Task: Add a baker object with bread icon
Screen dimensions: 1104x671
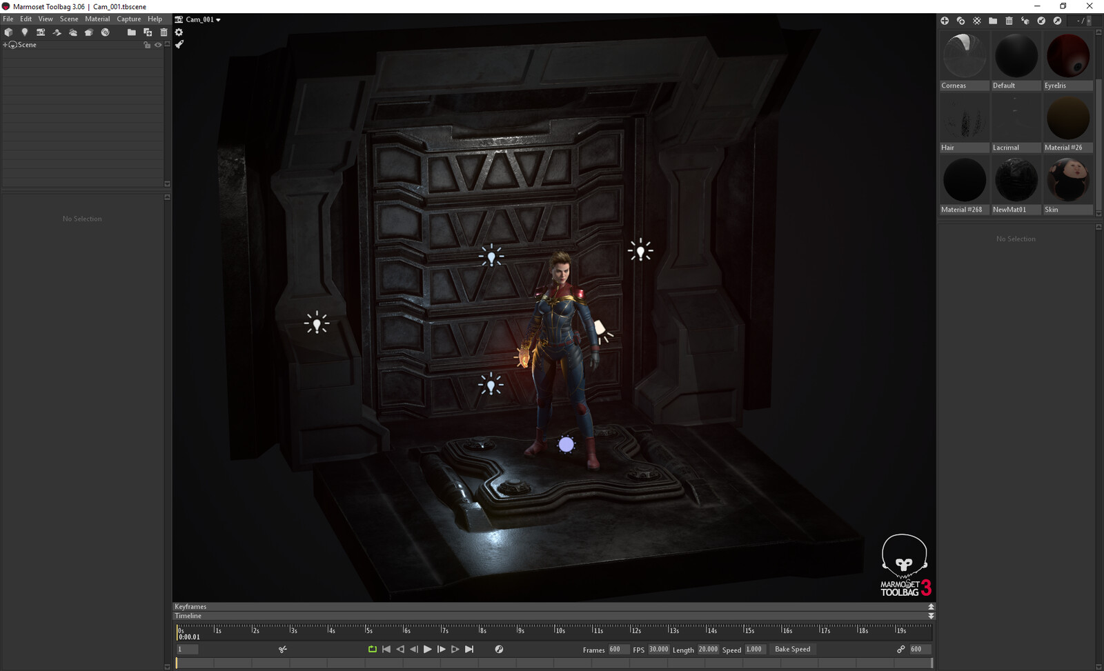Action: tap(89, 32)
